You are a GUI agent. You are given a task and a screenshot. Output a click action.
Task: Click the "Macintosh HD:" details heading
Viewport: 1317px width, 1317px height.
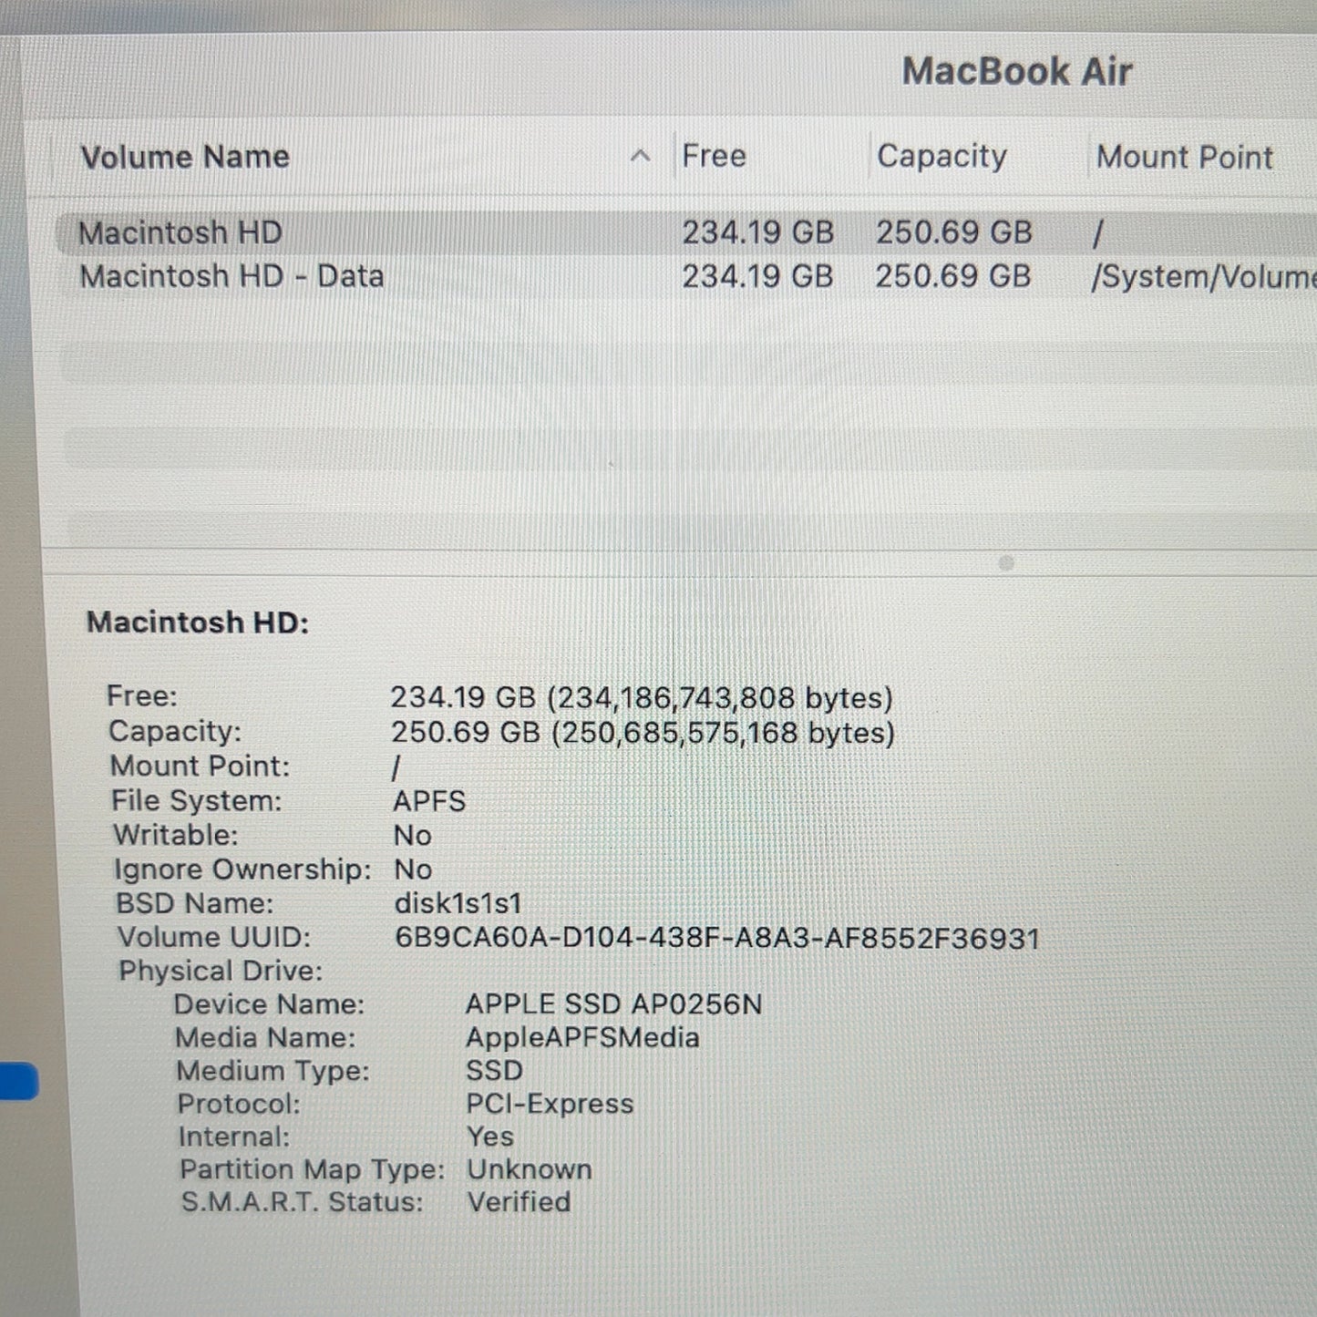point(198,622)
